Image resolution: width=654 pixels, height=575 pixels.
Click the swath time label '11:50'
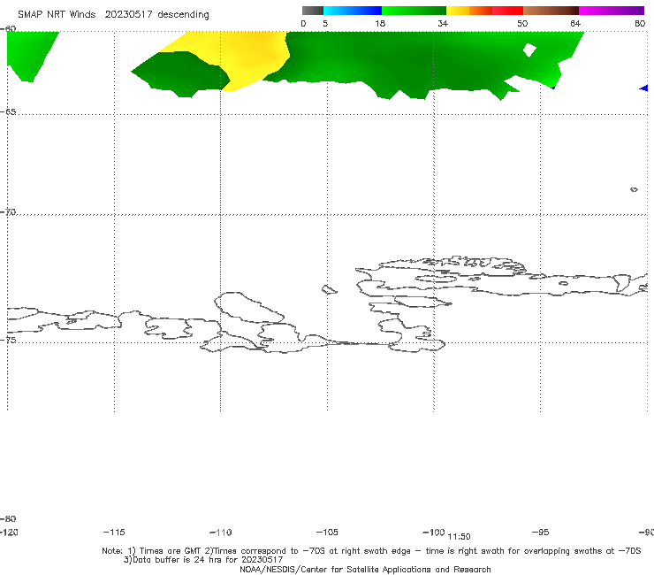(x=459, y=537)
